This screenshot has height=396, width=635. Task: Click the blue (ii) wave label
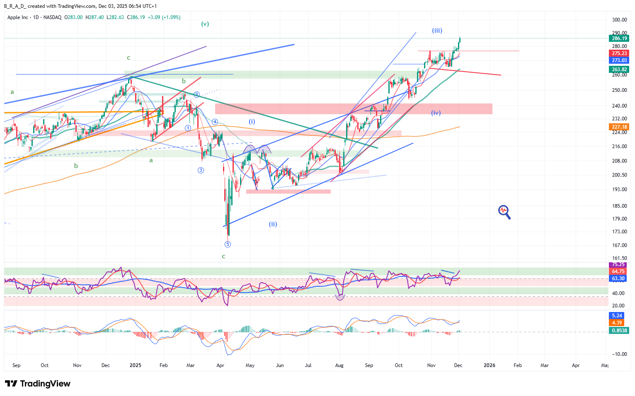[x=273, y=224]
